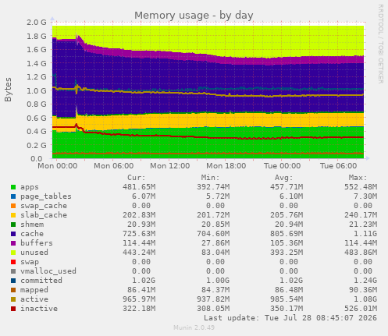The width and height of the screenshot is (388, 336).
Task: Select the 'inactive' legend label
Action: coord(39,309)
